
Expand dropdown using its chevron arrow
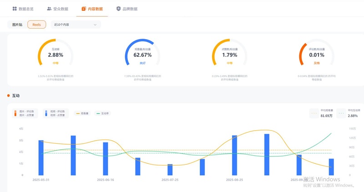(95, 25)
